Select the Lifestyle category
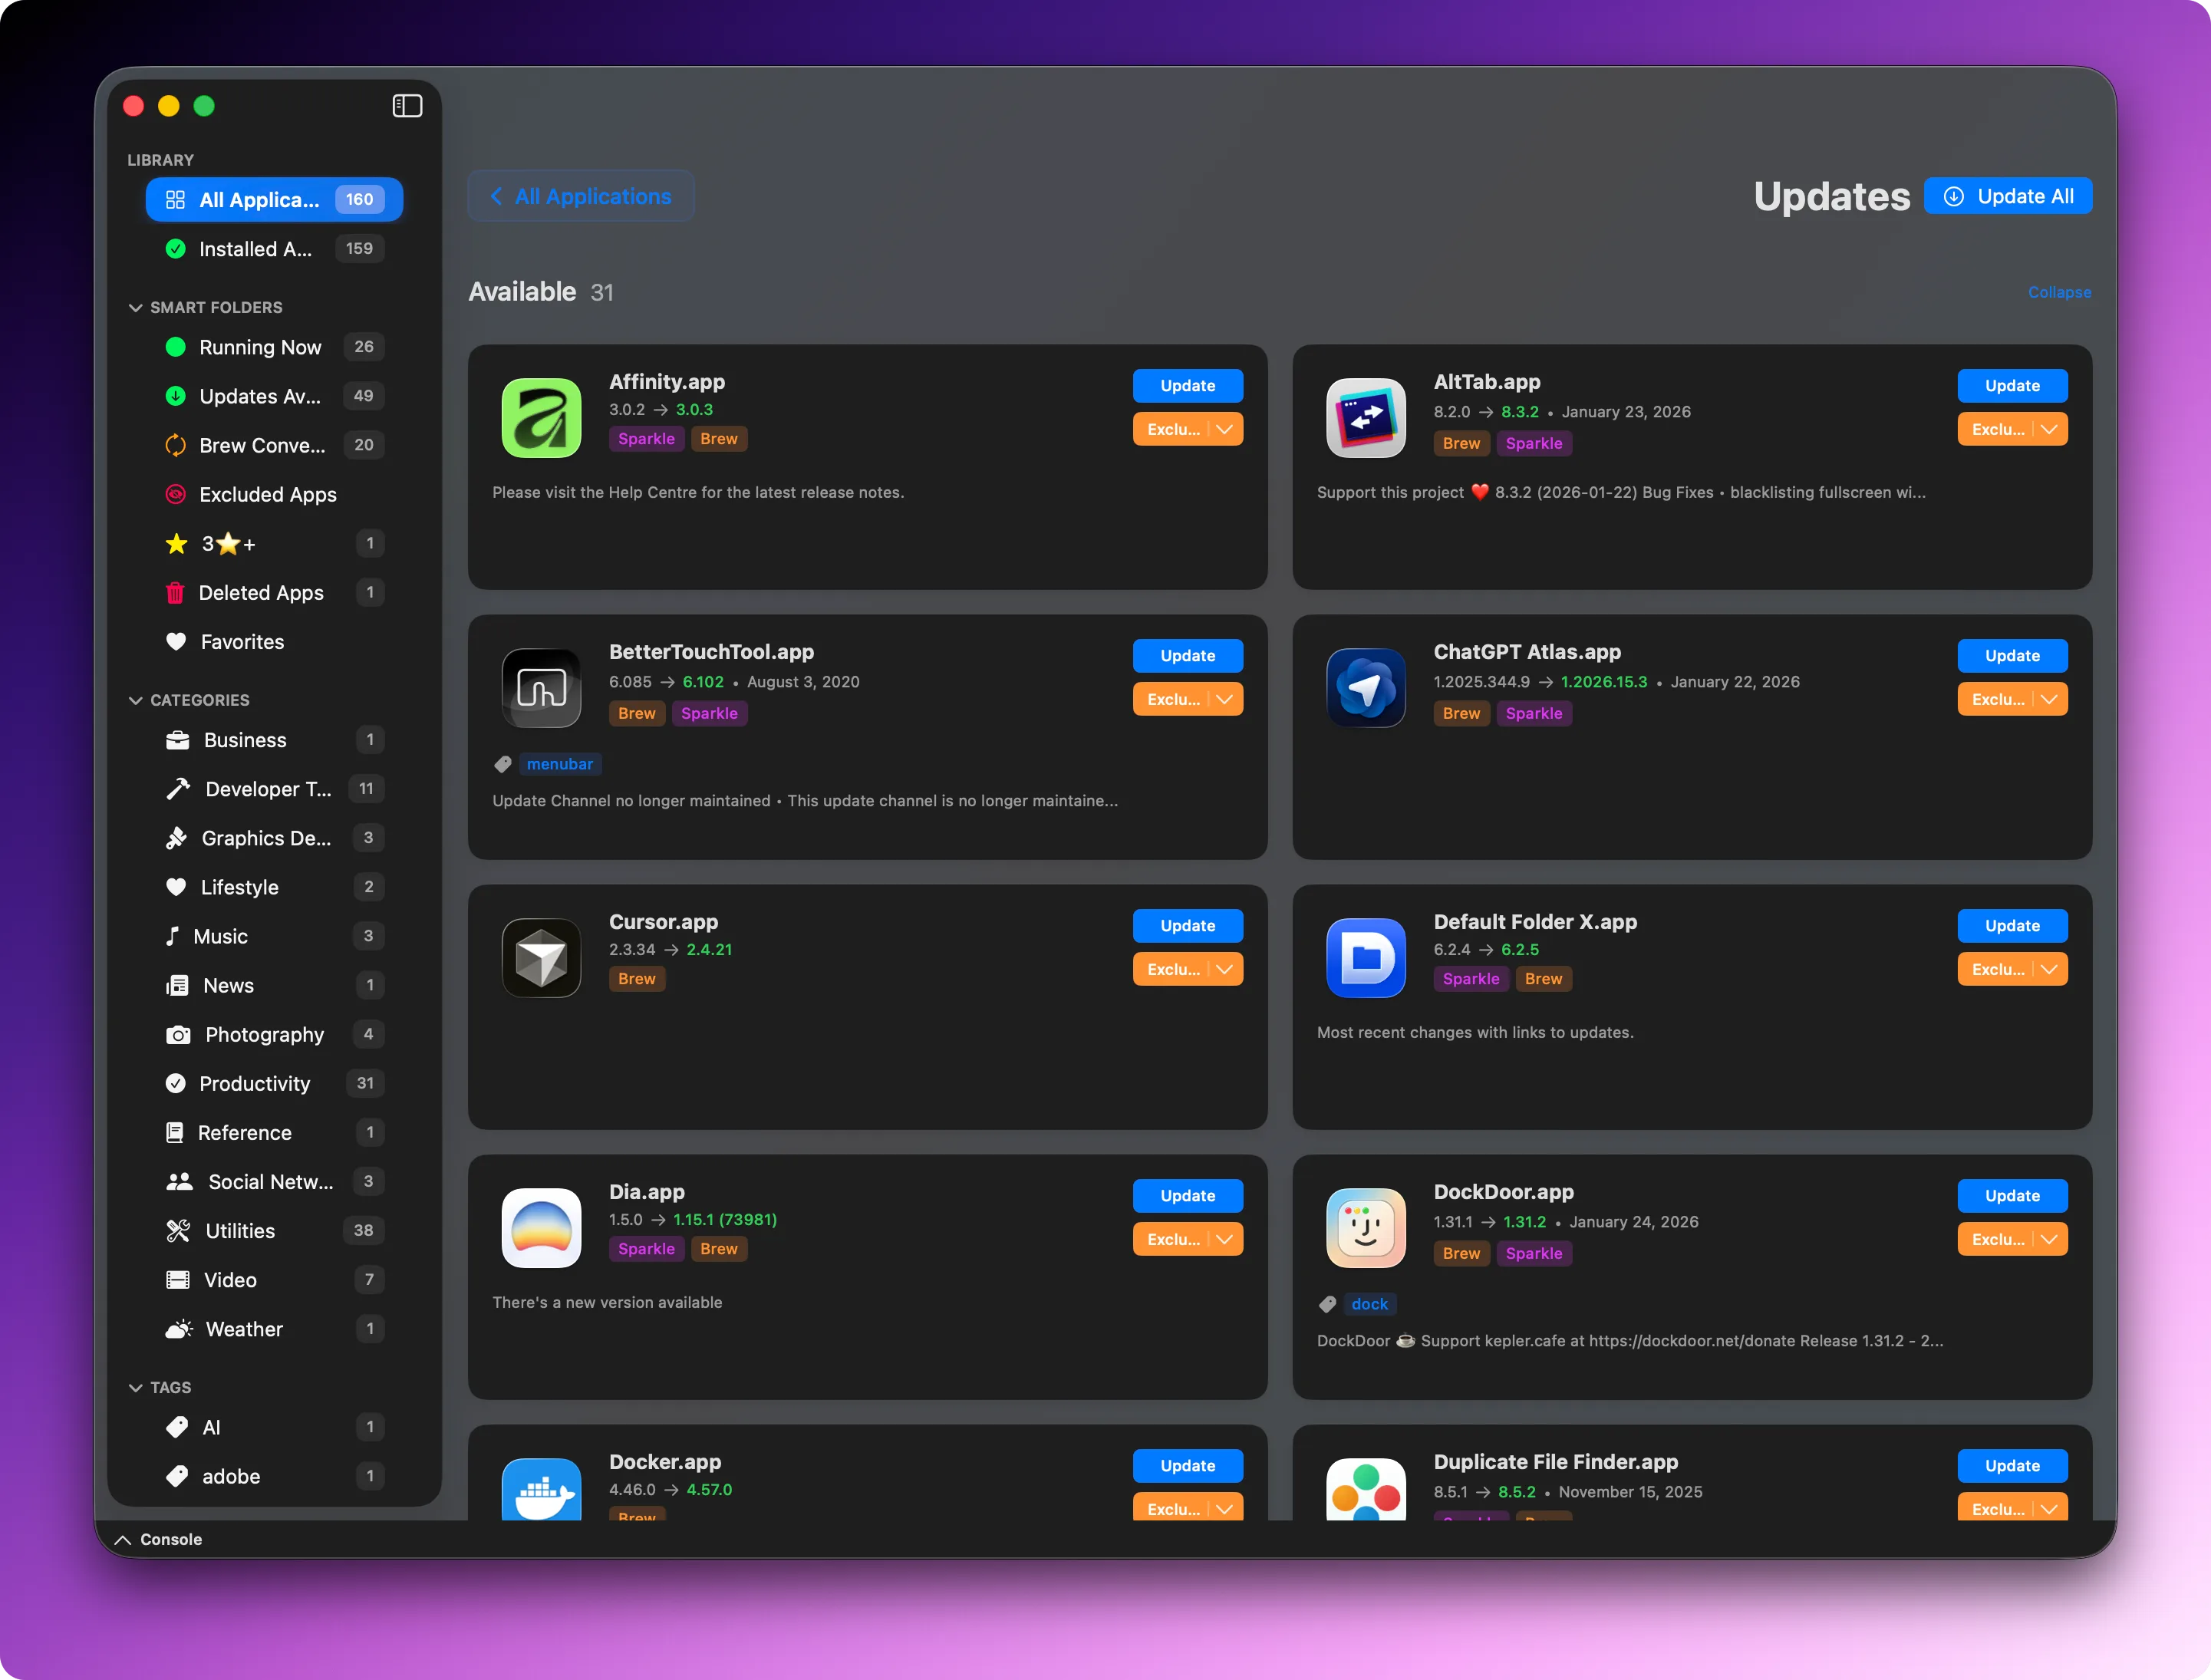 pyautogui.click(x=274, y=887)
